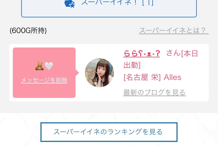
Task: Tap the teddy bear emoji in message
Action: click(39, 66)
